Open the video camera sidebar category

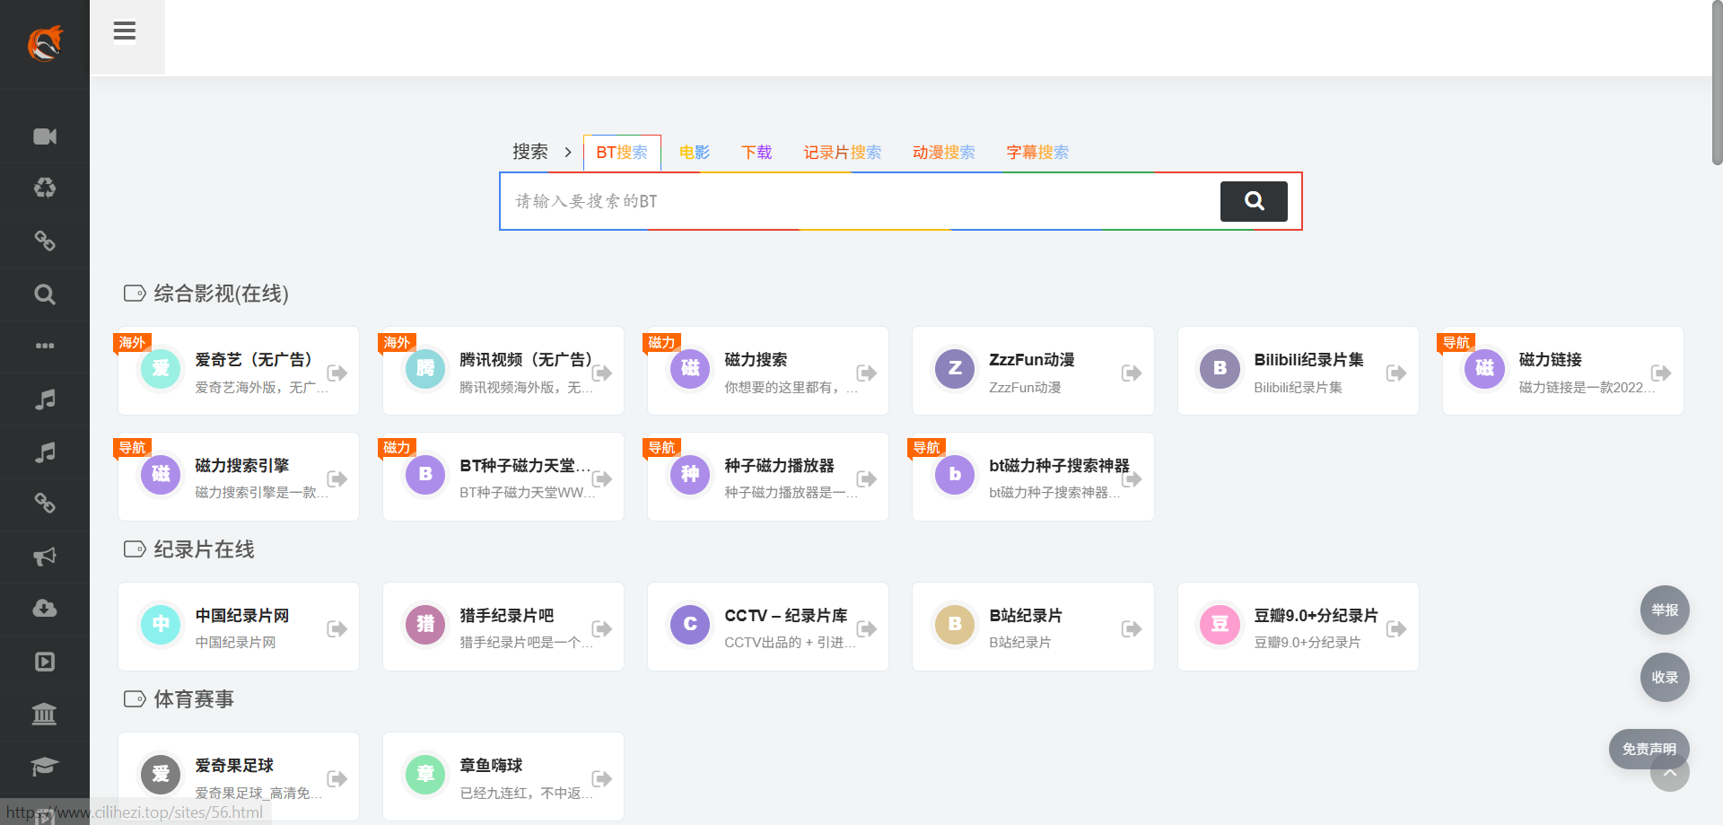pyautogui.click(x=45, y=136)
